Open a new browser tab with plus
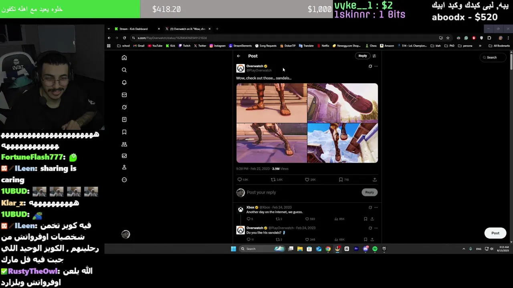This screenshot has width=513, height=288. pyautogui.click(x=217, y=29)
